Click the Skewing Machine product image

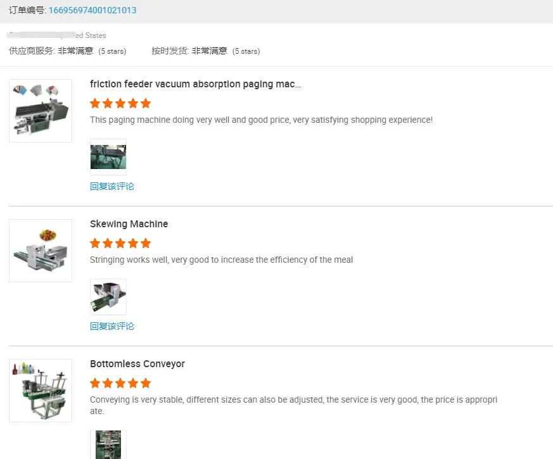click(41, 251)
